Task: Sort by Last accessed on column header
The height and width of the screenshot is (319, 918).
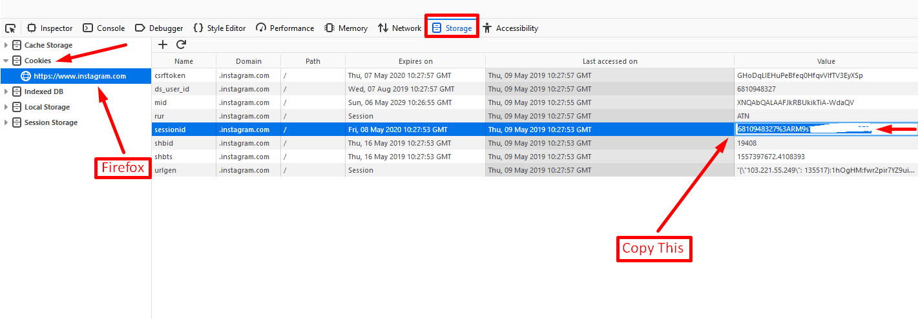Action: coord(610,61)
